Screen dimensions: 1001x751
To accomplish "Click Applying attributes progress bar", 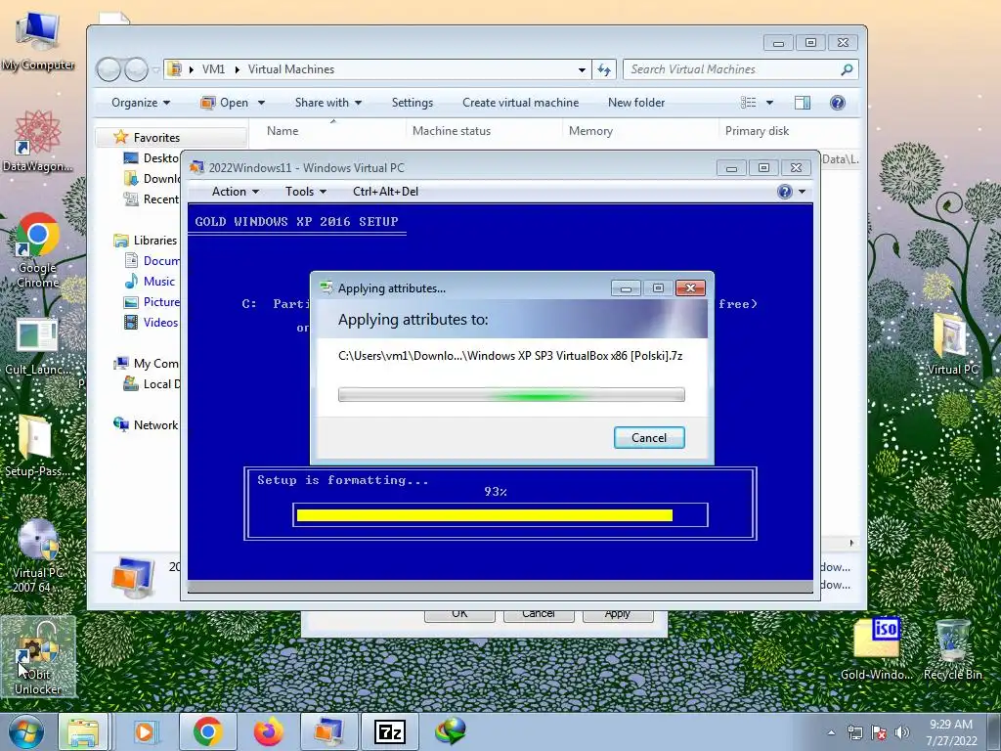I will pos(511,395).
